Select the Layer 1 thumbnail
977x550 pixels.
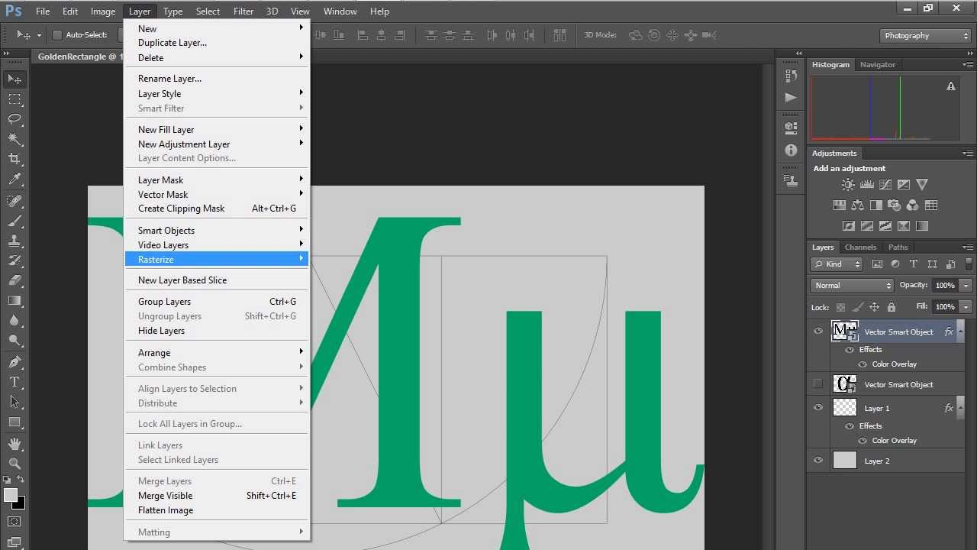click(845, 407)
